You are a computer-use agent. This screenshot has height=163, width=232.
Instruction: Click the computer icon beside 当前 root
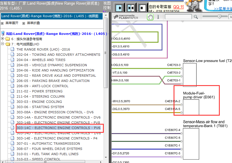3,33
